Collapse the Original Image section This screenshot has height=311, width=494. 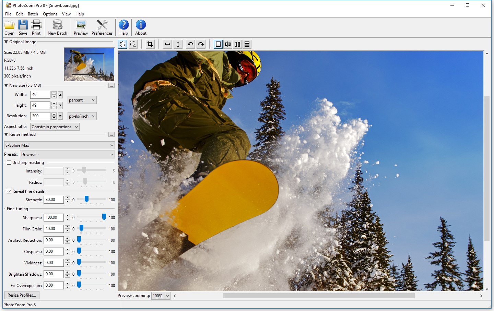tap(5, 42)
